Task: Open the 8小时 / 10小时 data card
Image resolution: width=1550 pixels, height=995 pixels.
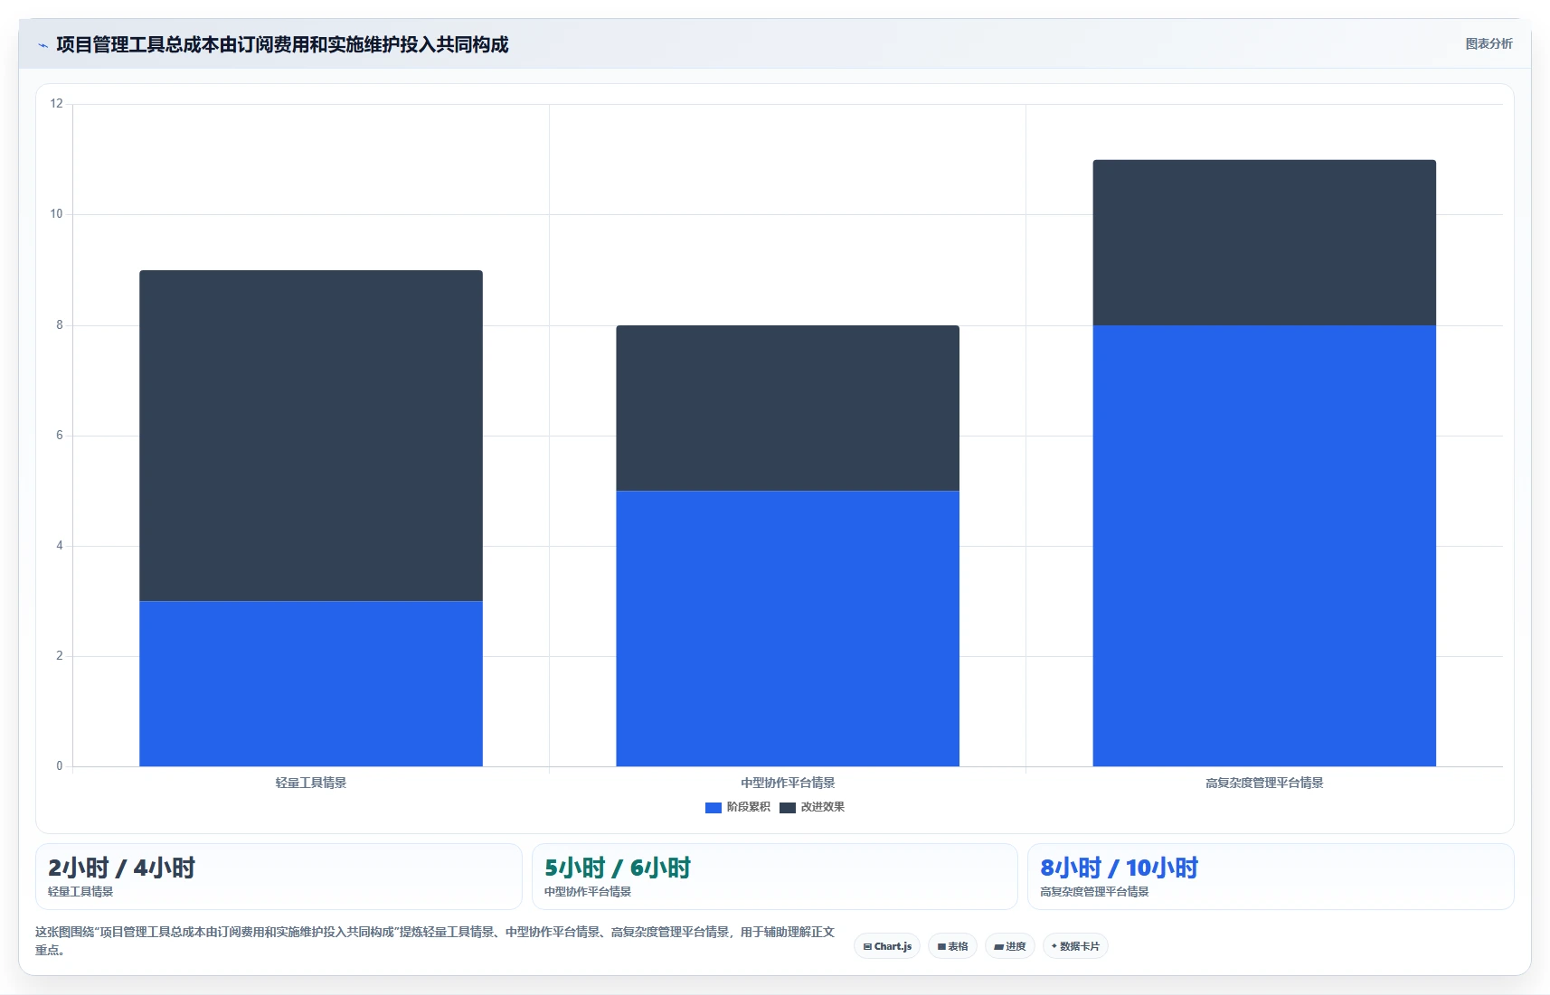Action: [1271, 877]
